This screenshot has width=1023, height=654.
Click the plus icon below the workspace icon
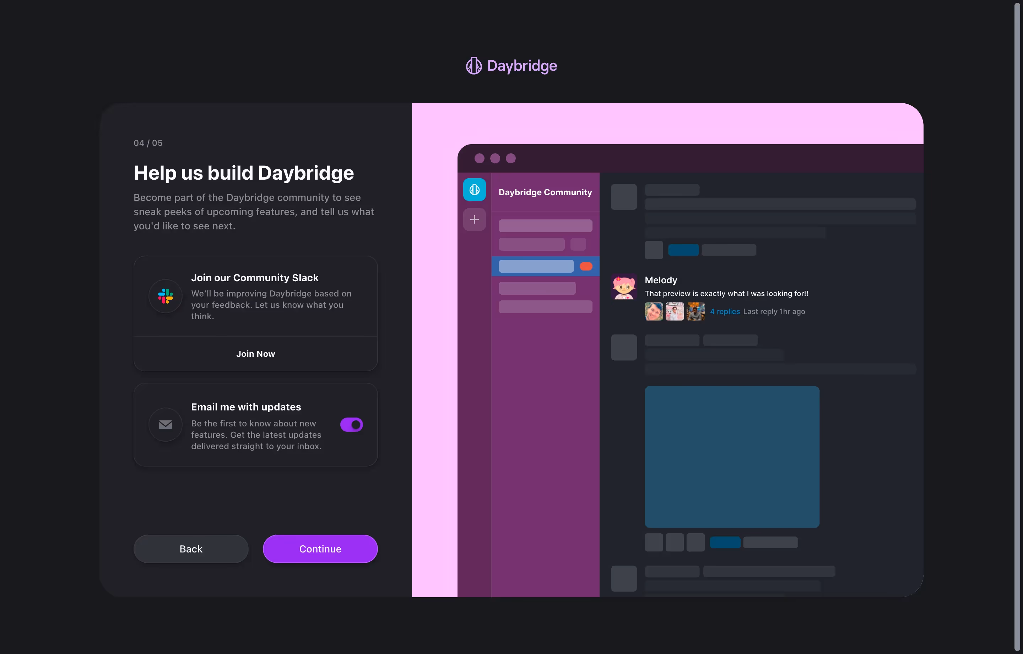coord(474,219)
